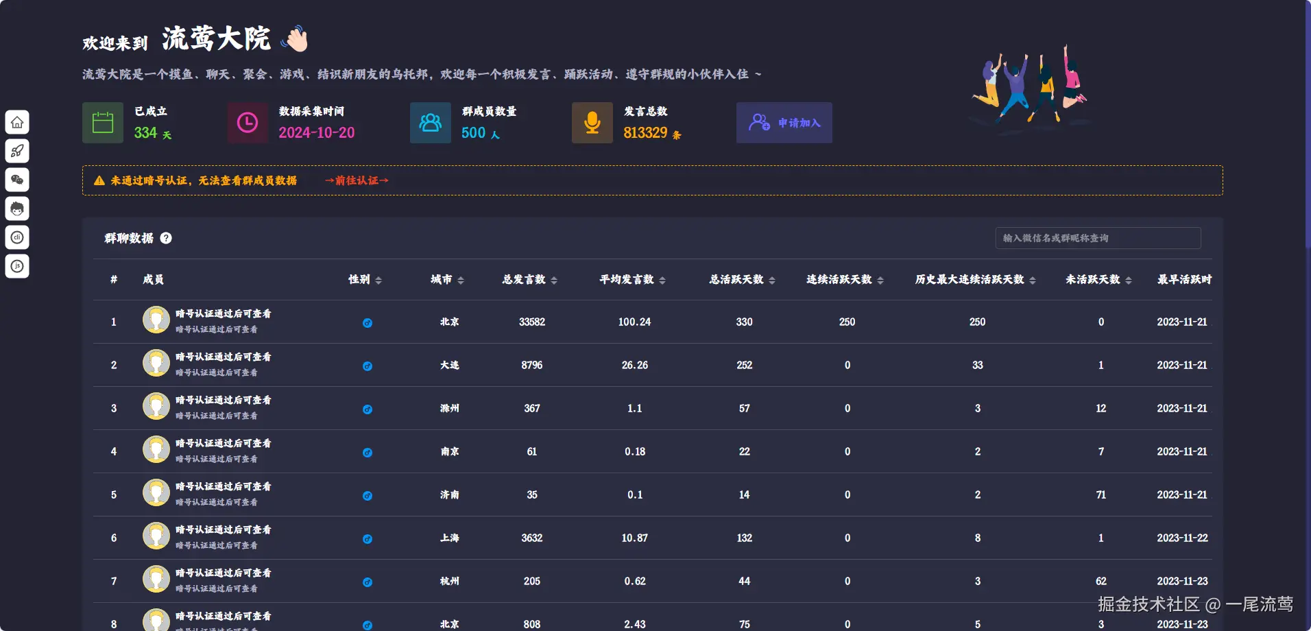1311x631 pixels.
Task: Click the gender icon in row 7
Action: [368, 582]
